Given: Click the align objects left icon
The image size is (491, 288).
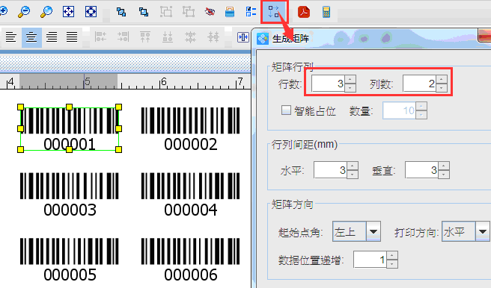Looking at the screenshot, I should (100, 37).
